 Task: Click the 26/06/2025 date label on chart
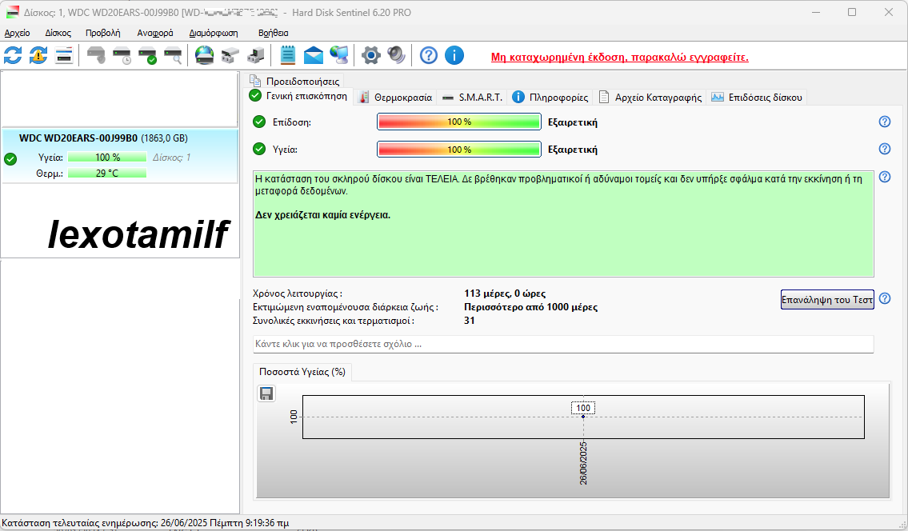pyautogui.click(x=583, y=463)
